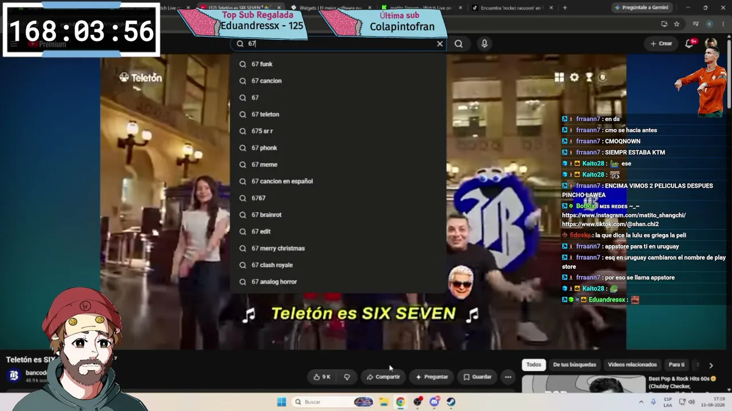Open the Crear menu button

pos(661,43)
